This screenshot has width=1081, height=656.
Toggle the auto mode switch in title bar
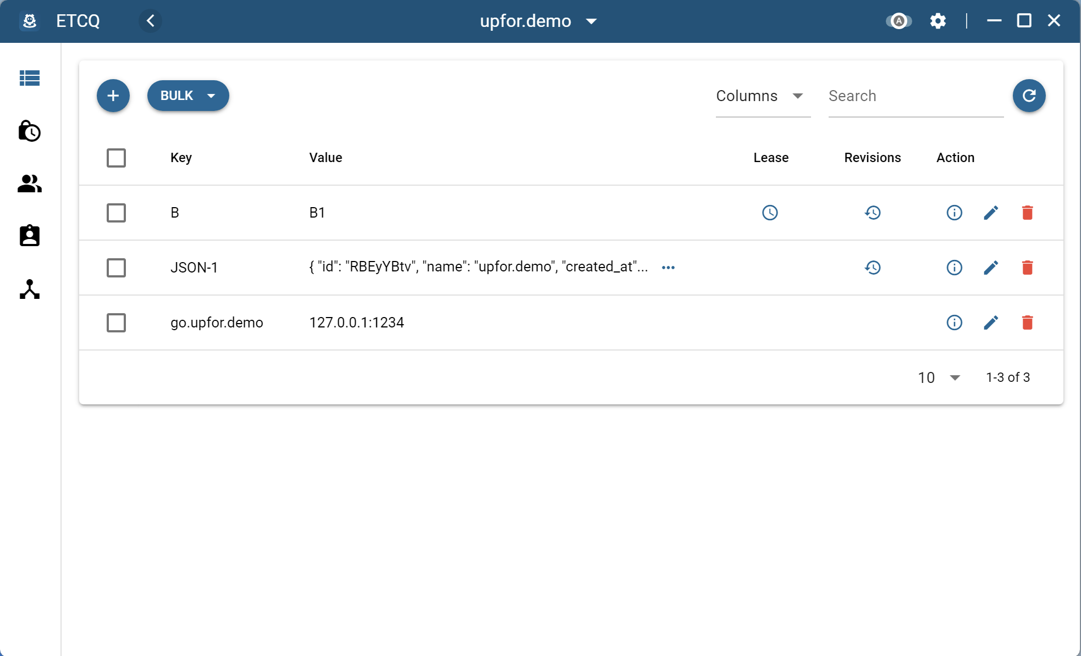coord(898,21)
